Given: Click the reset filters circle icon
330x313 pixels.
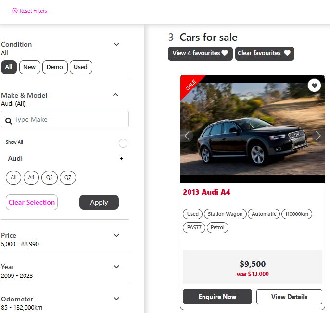Looking at the screenshot, I should pos(15,11).
